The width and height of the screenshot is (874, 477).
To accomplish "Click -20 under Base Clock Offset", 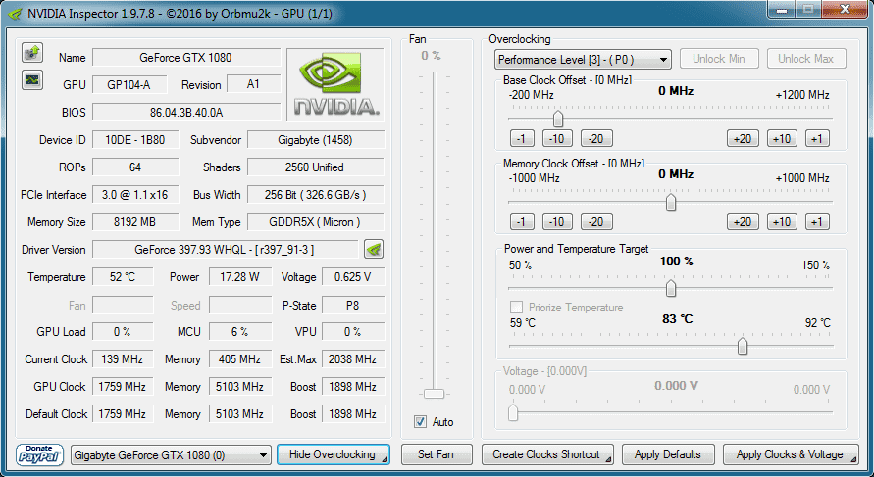I will tap(596, 138).
